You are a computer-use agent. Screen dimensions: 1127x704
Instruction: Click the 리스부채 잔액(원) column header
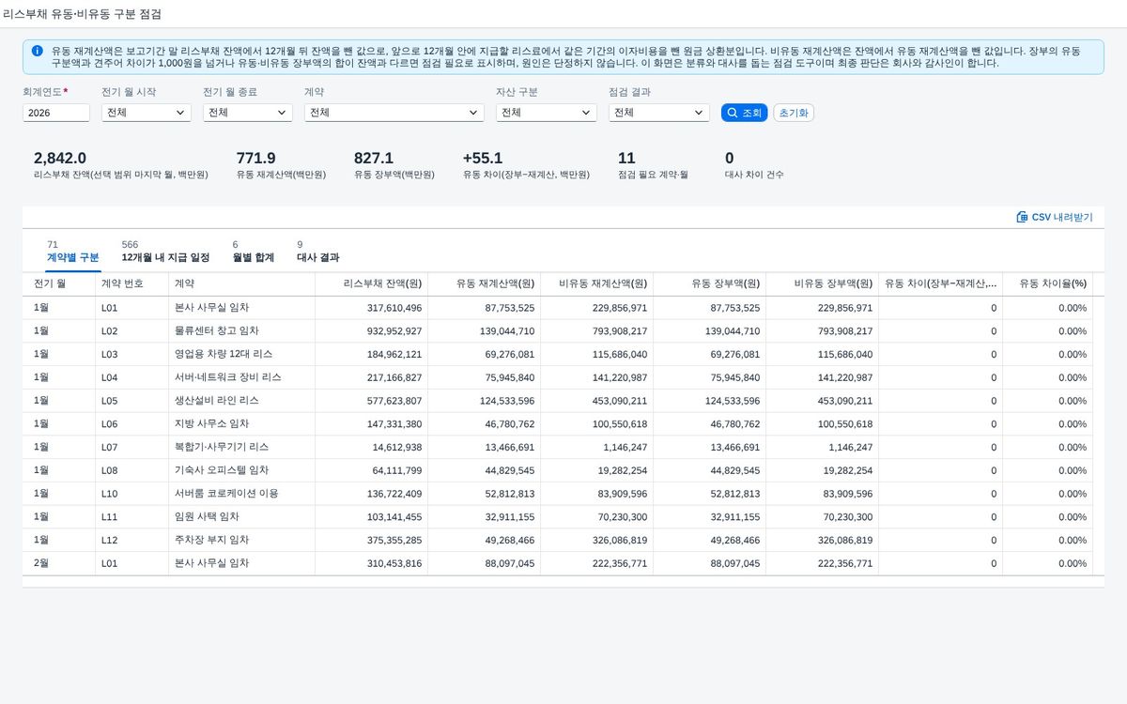[371, 283]
